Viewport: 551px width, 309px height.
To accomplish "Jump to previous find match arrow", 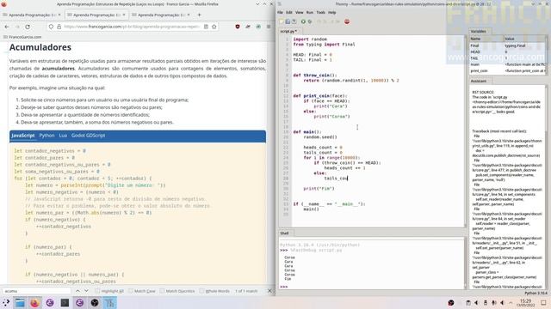I will click(77, 291).
